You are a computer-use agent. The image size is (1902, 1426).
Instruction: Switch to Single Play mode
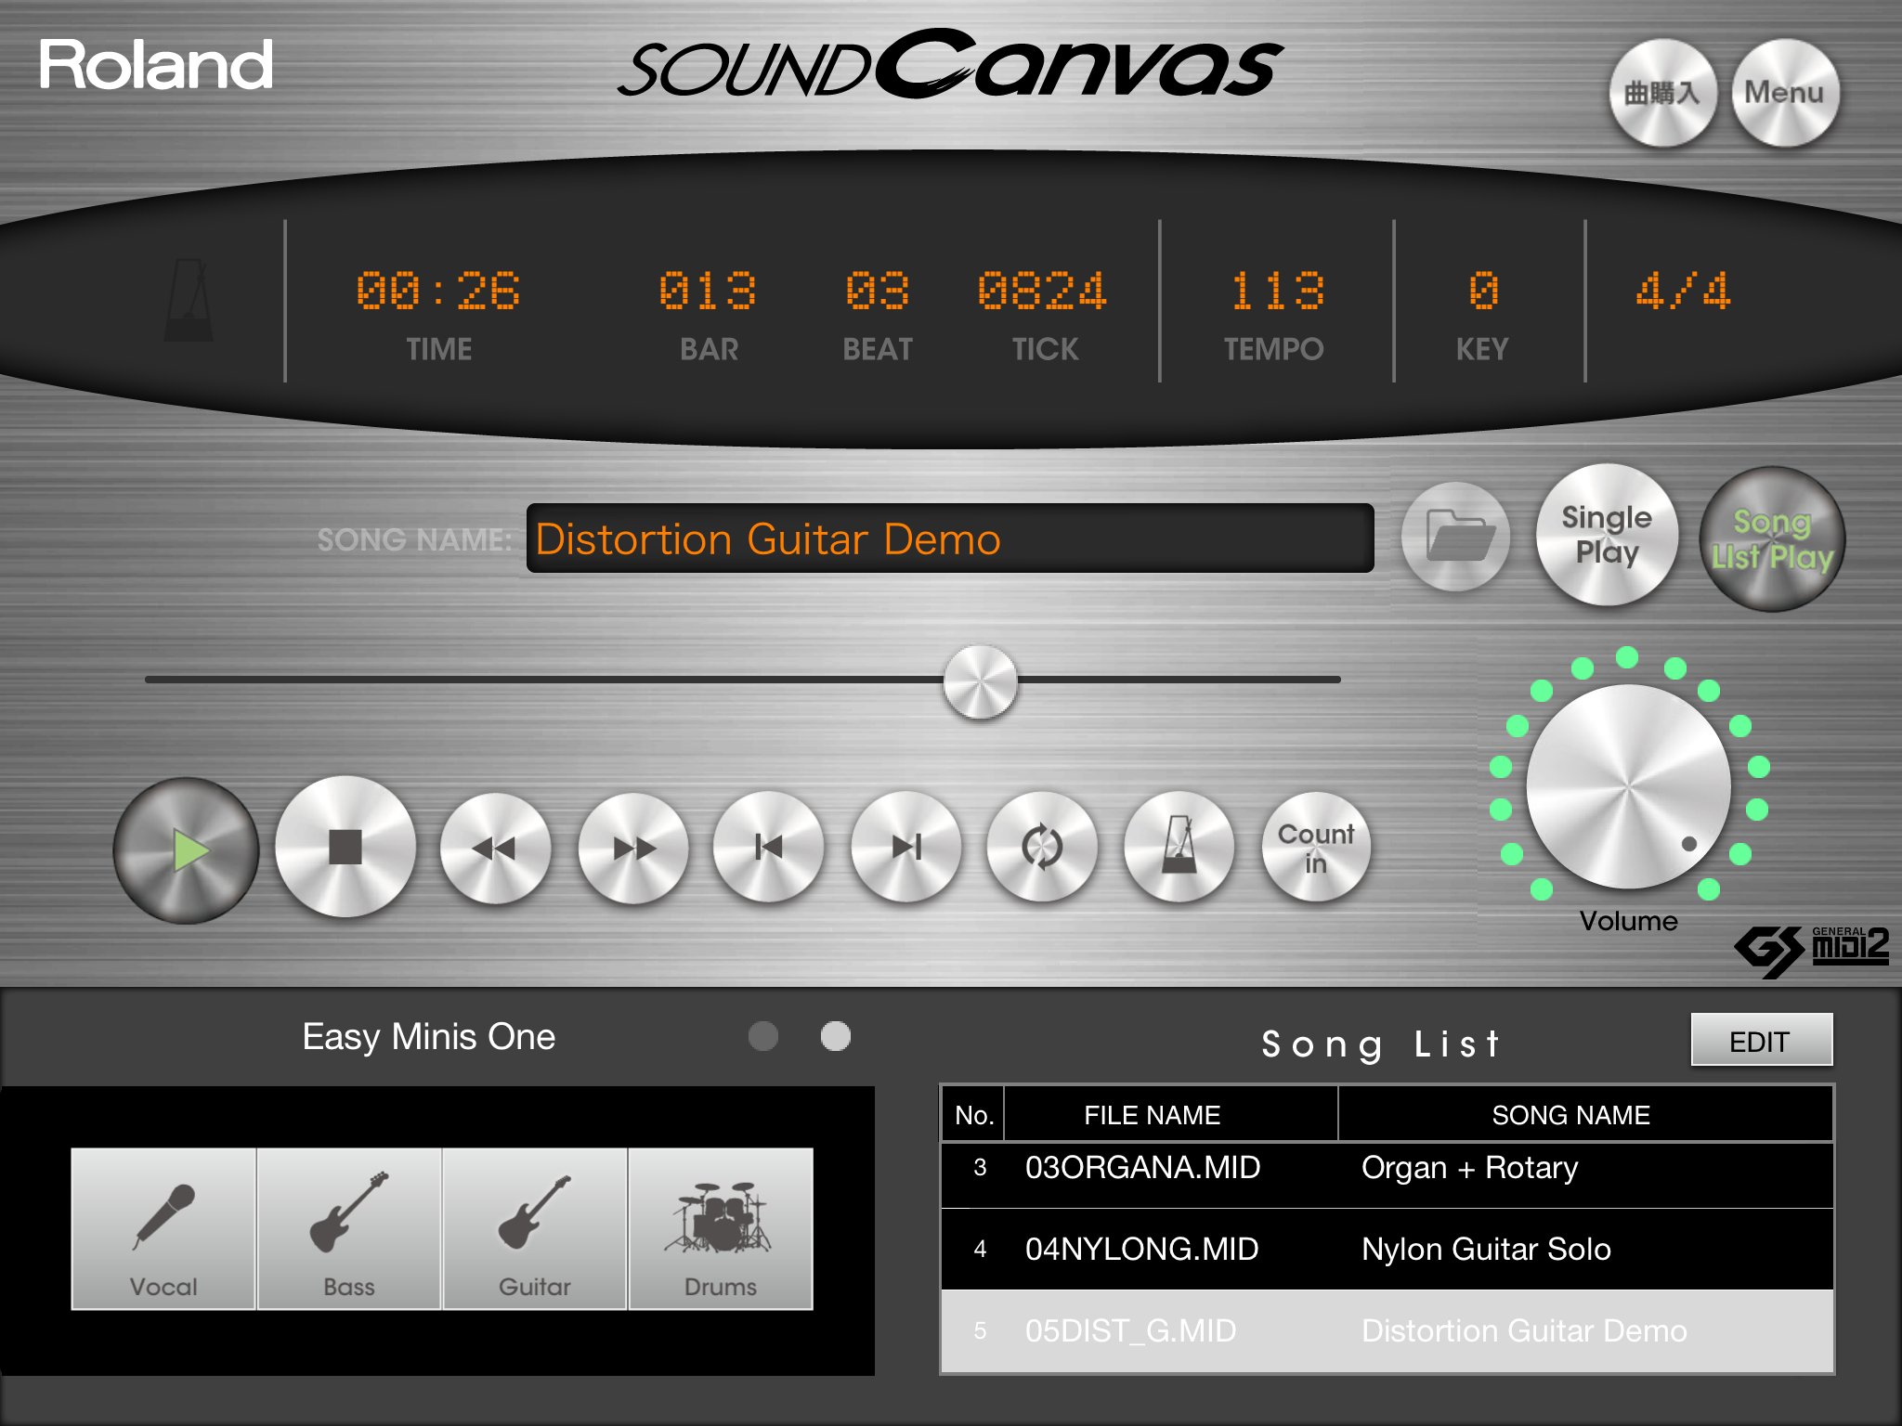1608,535
